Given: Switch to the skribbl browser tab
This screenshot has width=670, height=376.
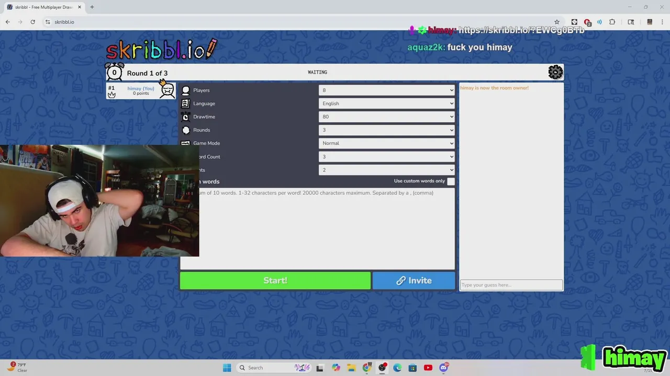Looking at the screenshot, I should coord(44,7).
